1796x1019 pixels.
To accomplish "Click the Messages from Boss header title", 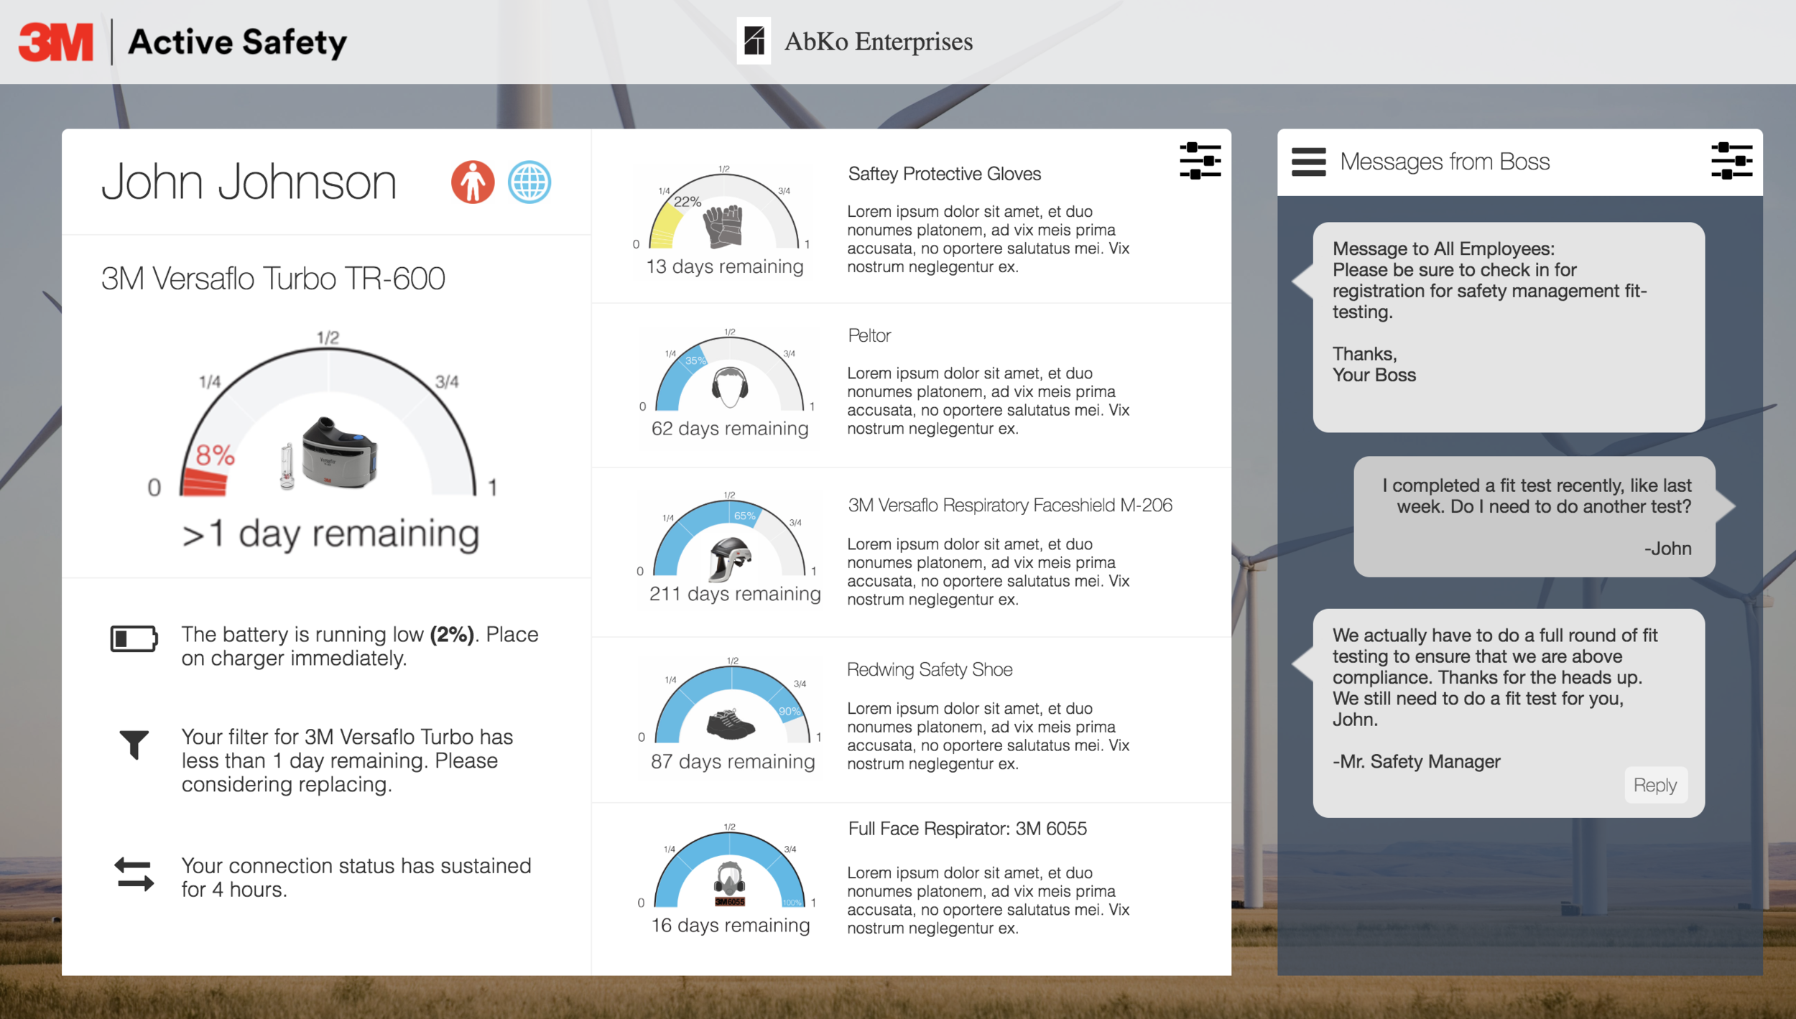I will click(1445, 162).
